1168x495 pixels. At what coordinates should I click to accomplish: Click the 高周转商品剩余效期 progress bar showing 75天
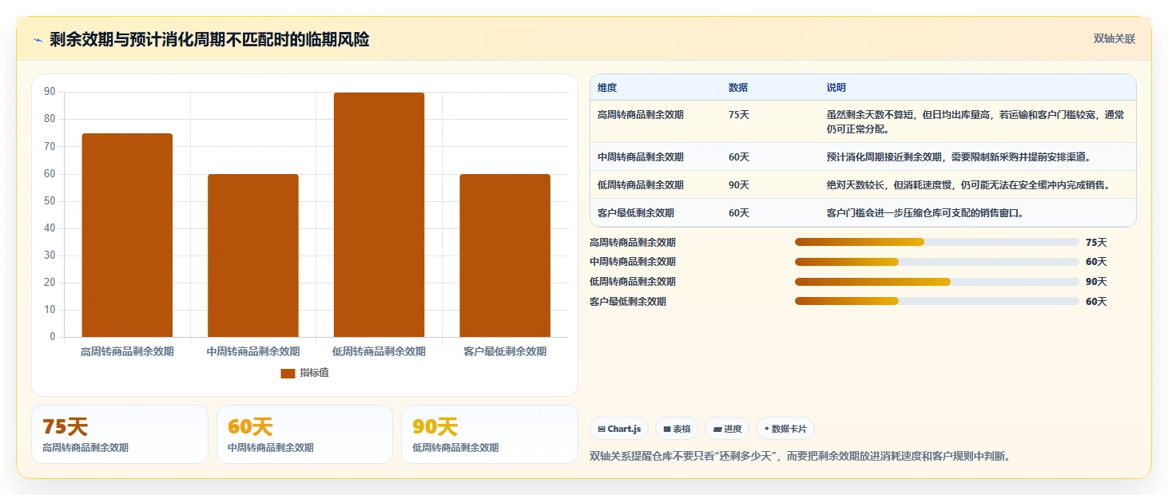937,242
